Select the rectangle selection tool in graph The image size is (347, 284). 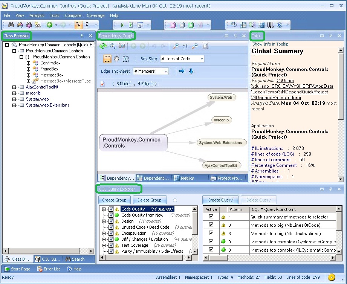(107, 59)
